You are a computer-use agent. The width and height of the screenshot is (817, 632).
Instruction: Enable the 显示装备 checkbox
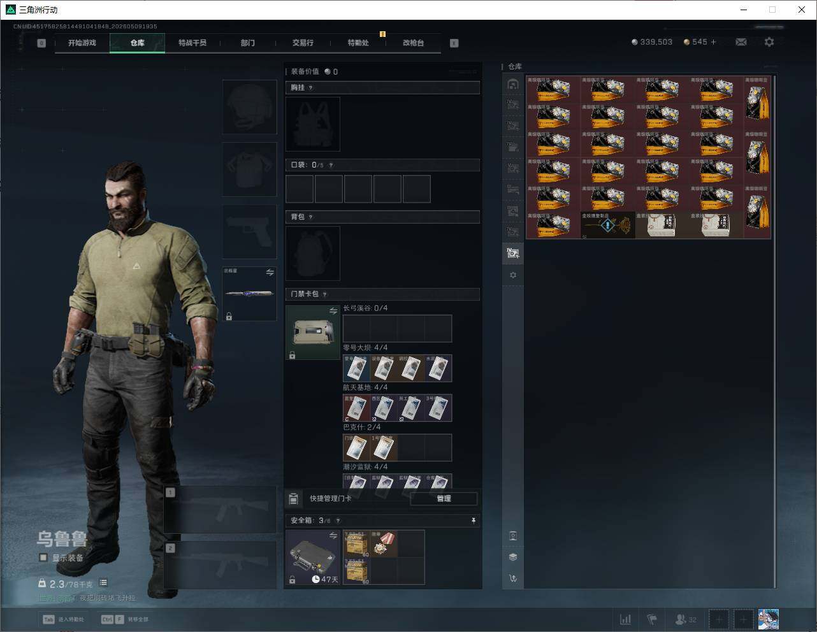click(43, 557)
